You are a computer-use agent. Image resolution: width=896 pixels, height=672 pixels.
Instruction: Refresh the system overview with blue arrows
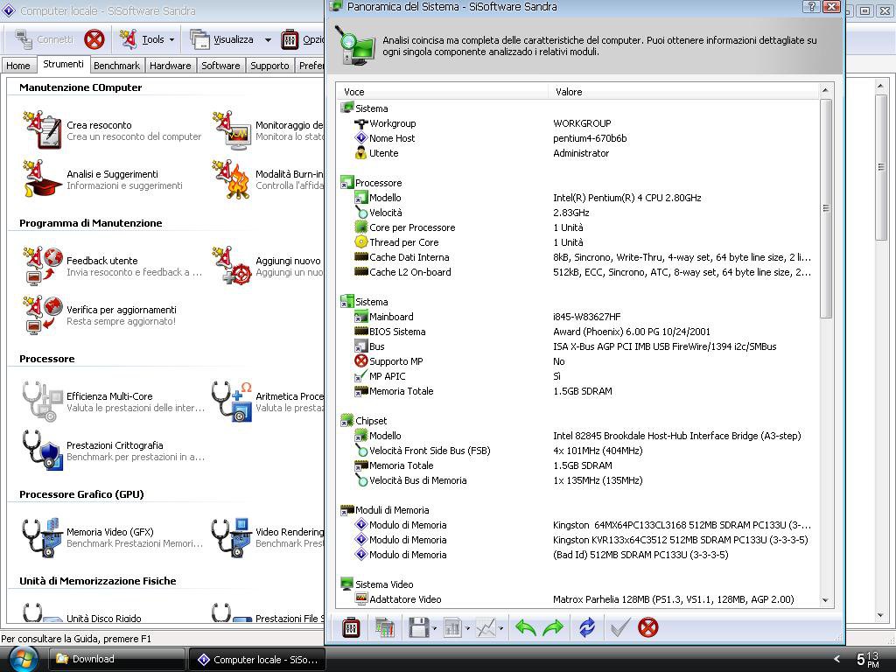(586, 627)
